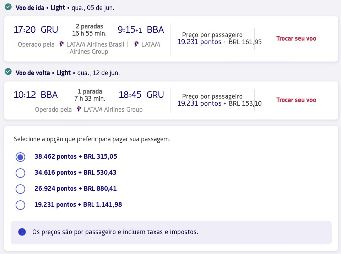This screenshot has height=254, width=341.
Task: Click outbound price 19.231 pontos + BRL 161,95
Action: [220, 42]
